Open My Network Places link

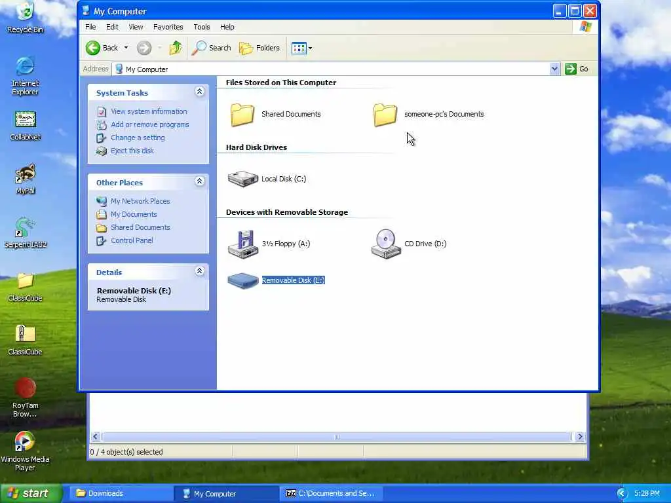pos(140,201)
